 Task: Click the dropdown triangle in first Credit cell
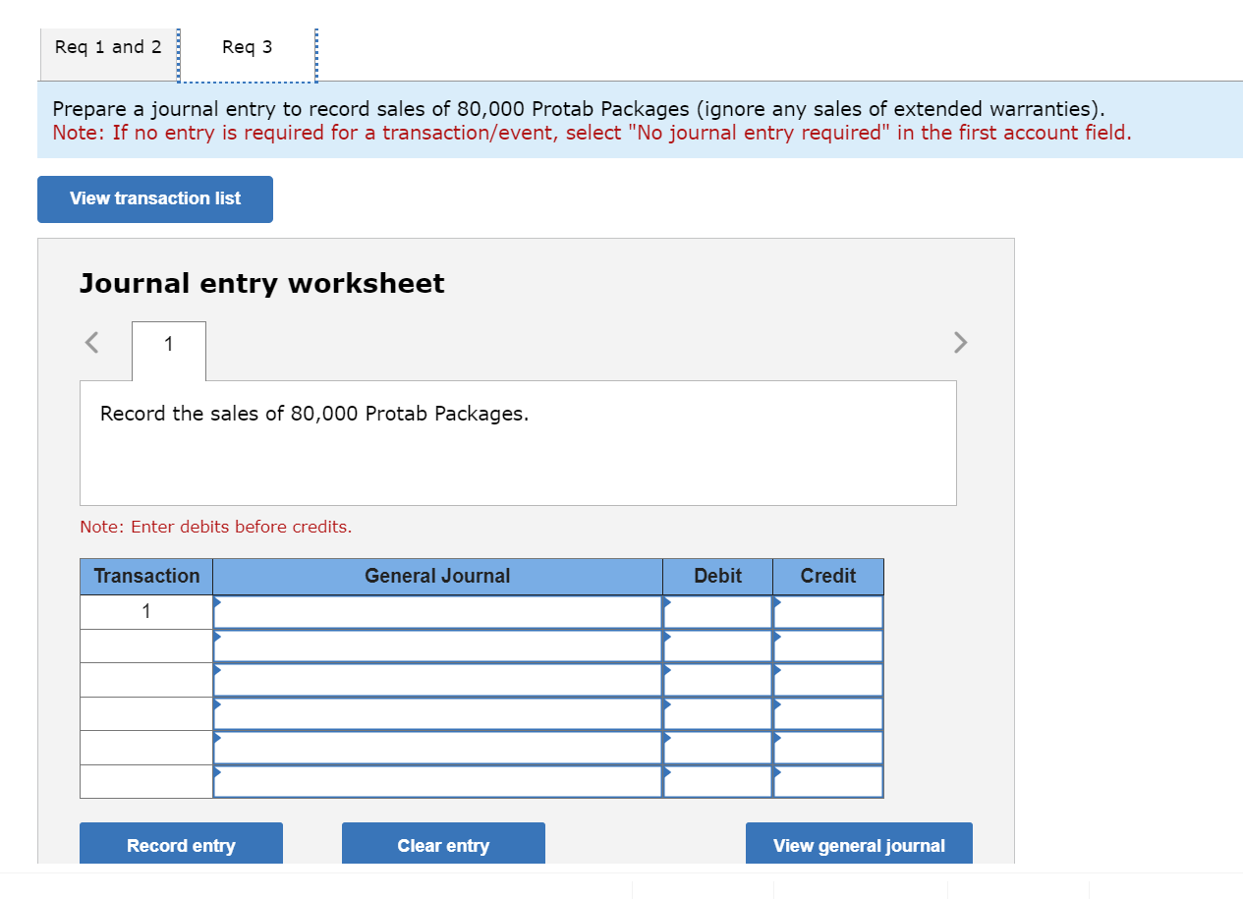[777, 603]
